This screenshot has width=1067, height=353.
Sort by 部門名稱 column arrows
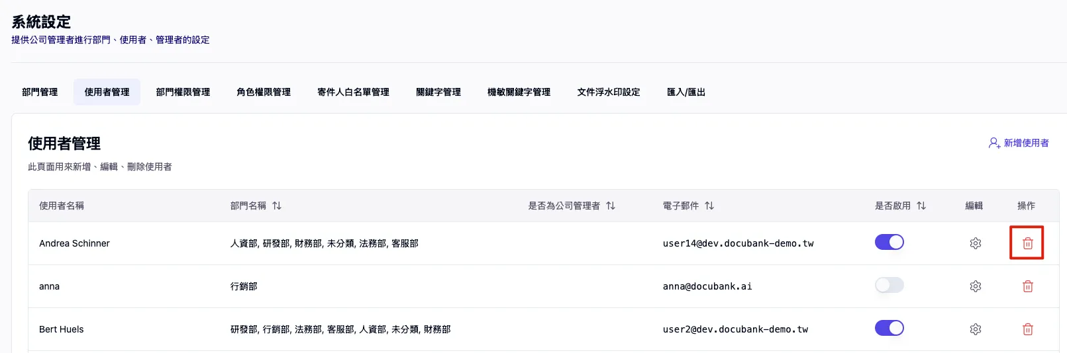pos(277,206)
